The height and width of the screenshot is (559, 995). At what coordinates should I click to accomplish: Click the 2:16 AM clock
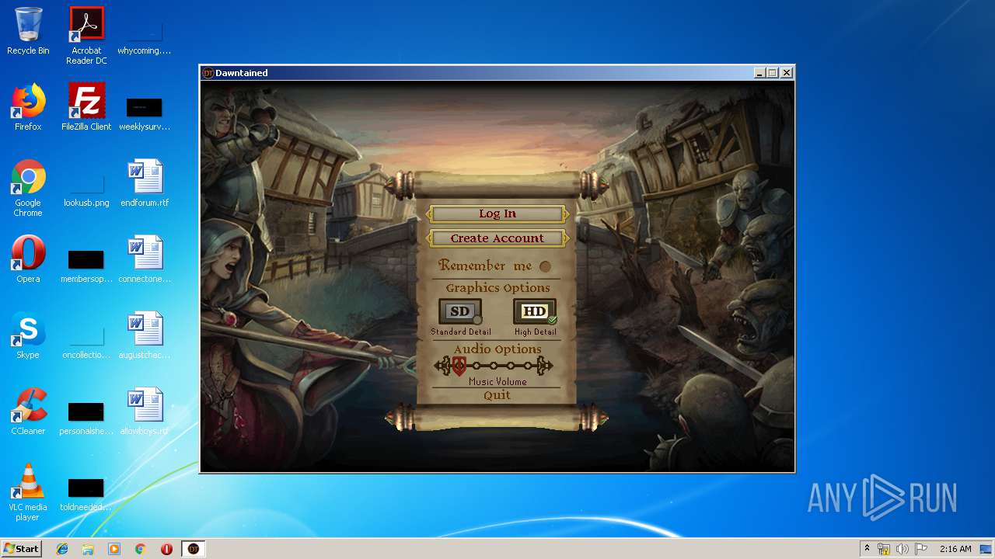point(955,549)
